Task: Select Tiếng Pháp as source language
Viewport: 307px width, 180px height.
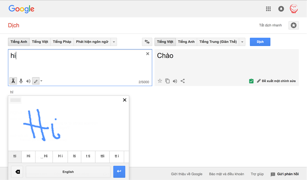Action: point(62,42)
